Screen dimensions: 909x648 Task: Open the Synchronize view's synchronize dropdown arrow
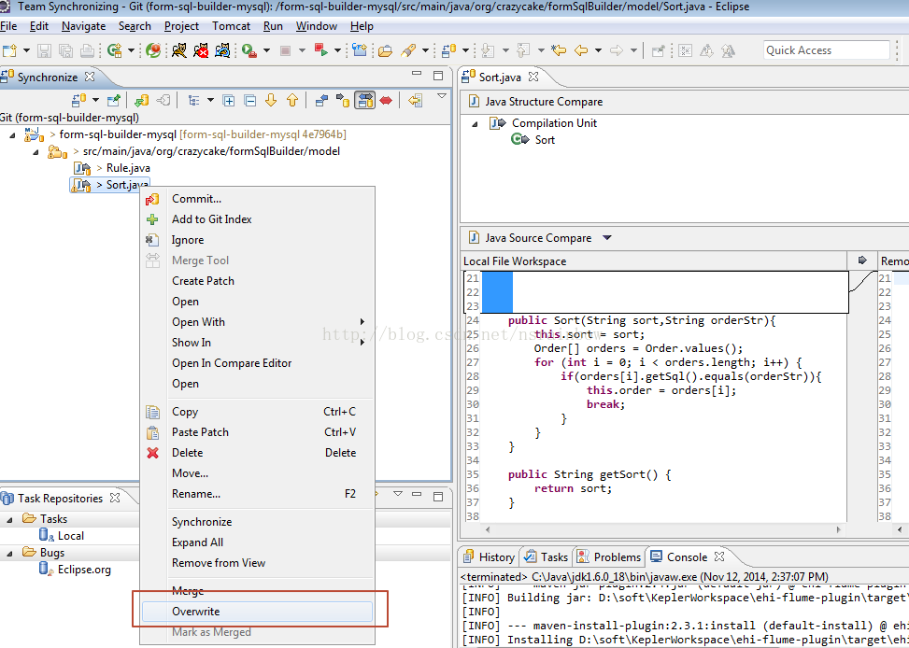(95, 100)
